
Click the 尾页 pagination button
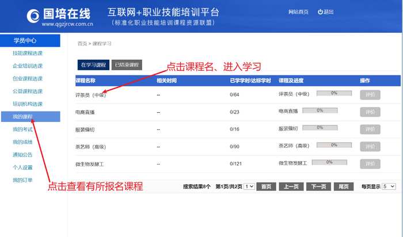[344, 186]
